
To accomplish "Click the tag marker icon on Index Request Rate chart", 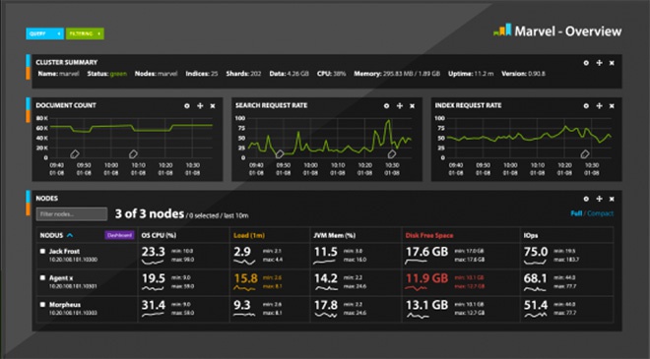I will click(584, 154).
